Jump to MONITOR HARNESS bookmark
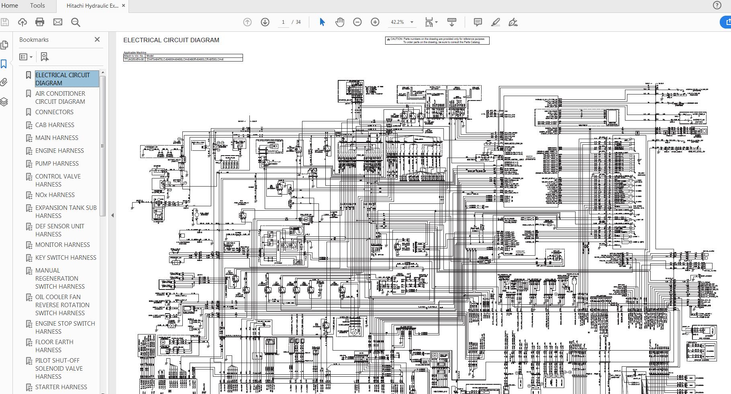 coord(63,245)
